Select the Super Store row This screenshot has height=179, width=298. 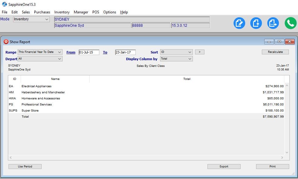point(146,111)
